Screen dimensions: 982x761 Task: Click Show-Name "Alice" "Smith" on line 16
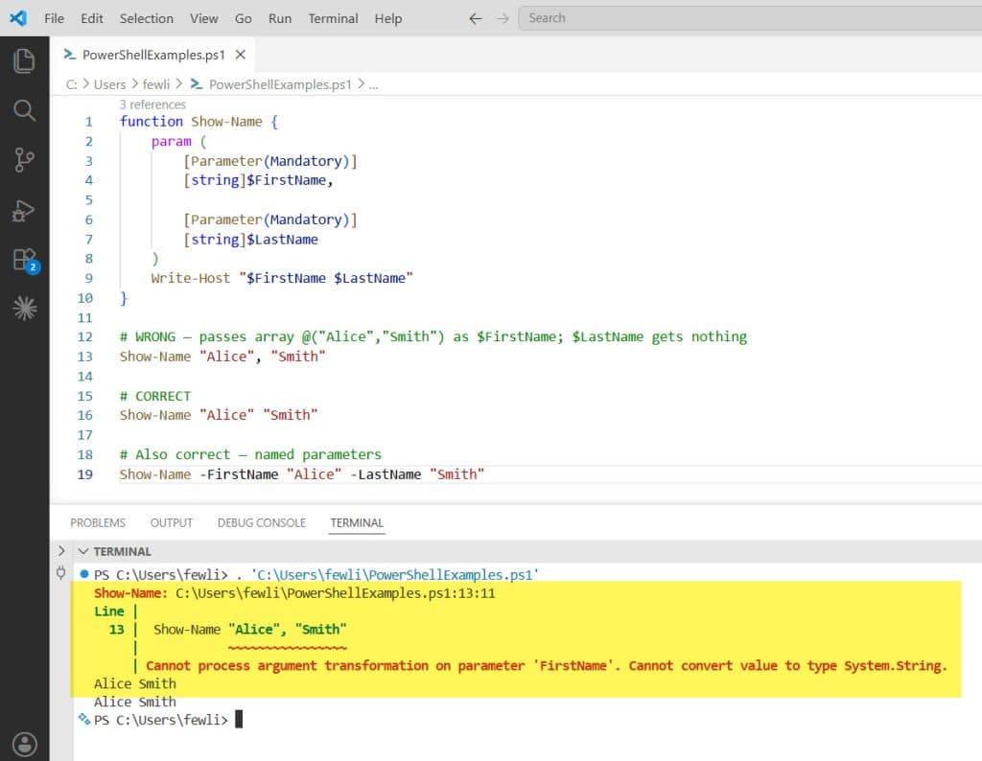(219, 415)
